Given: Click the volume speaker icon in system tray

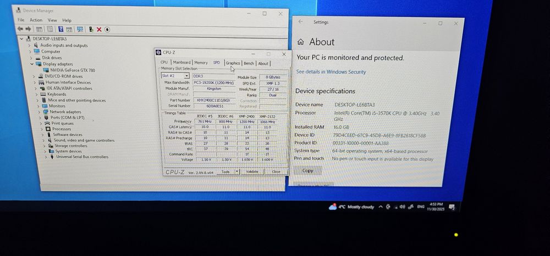Looking at the screenshot, I should click(x=403, y=207).
